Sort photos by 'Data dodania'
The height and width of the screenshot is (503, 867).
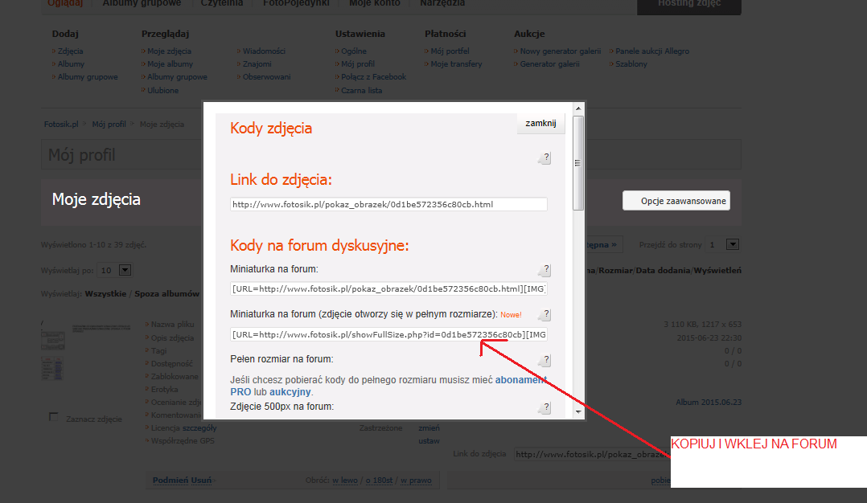(x=663, y=271)
